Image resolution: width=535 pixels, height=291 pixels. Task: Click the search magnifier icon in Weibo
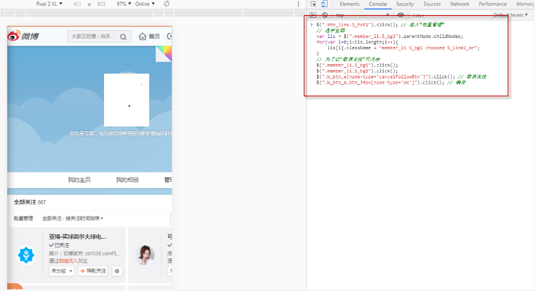[123, 37]
